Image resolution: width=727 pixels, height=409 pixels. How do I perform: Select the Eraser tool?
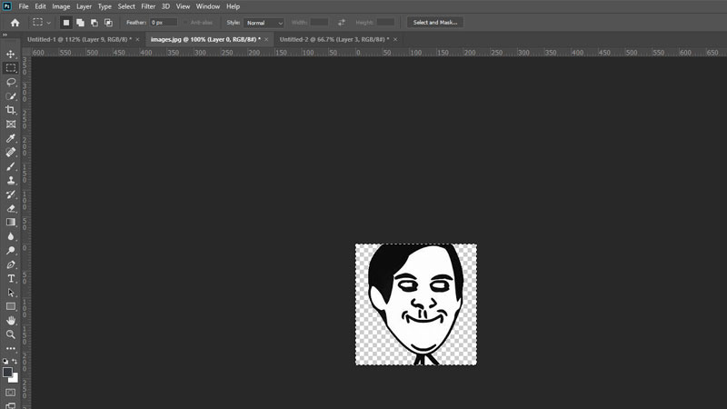point(11,208)
